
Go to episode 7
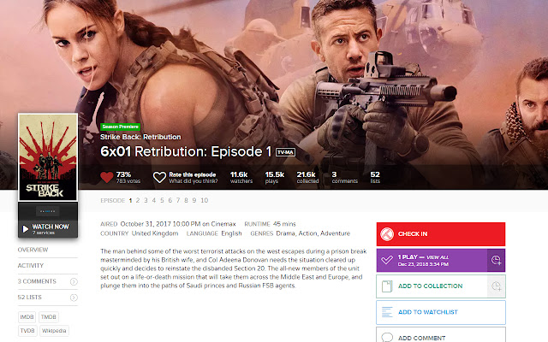(x=178, y=200)
